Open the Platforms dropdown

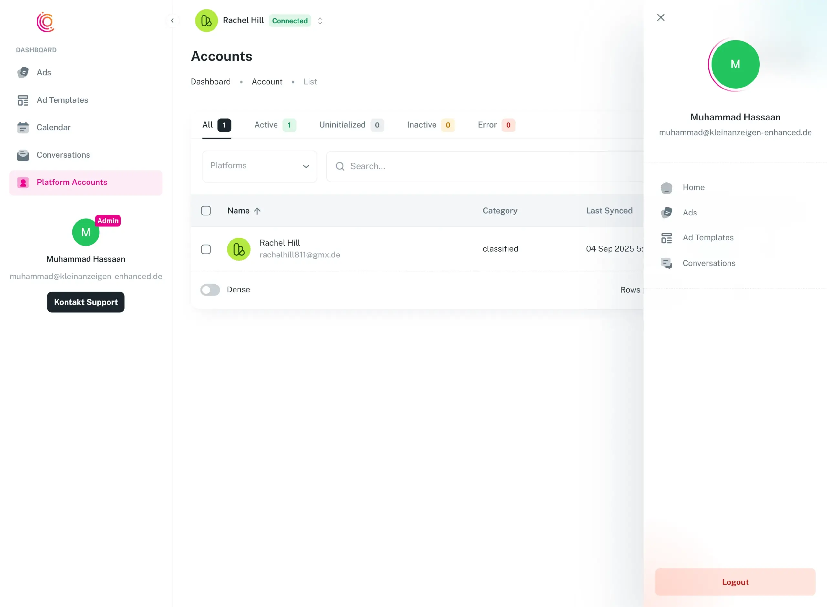pos(259,166)
